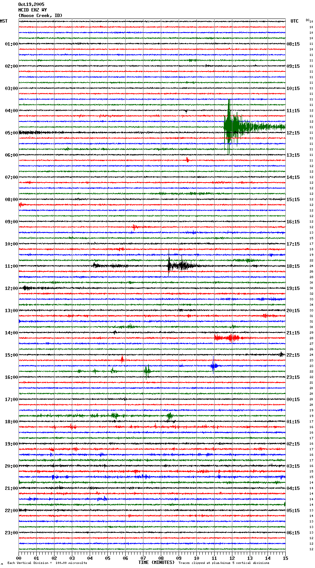This screenshot has height=568, width=315.
Task: Click the 21:00 MST time label
Action: [x=11, y=488]
